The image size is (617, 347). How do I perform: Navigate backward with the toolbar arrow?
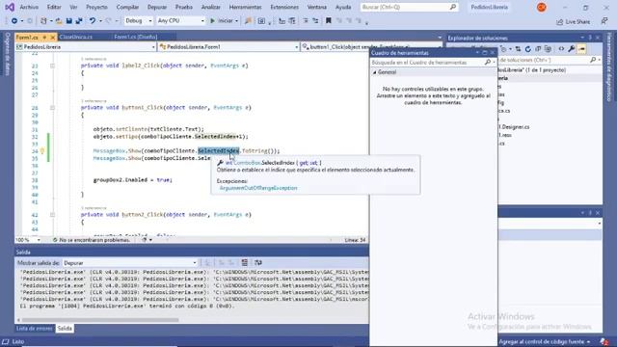tap(14, 21)
